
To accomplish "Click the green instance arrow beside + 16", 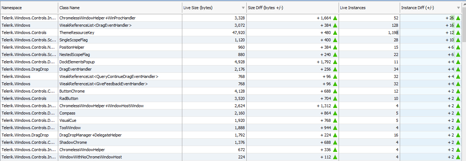I will (458, 25).
